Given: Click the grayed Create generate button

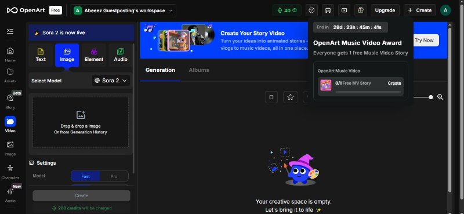Looking at the screenshot, I should click(x=81, y=195).
